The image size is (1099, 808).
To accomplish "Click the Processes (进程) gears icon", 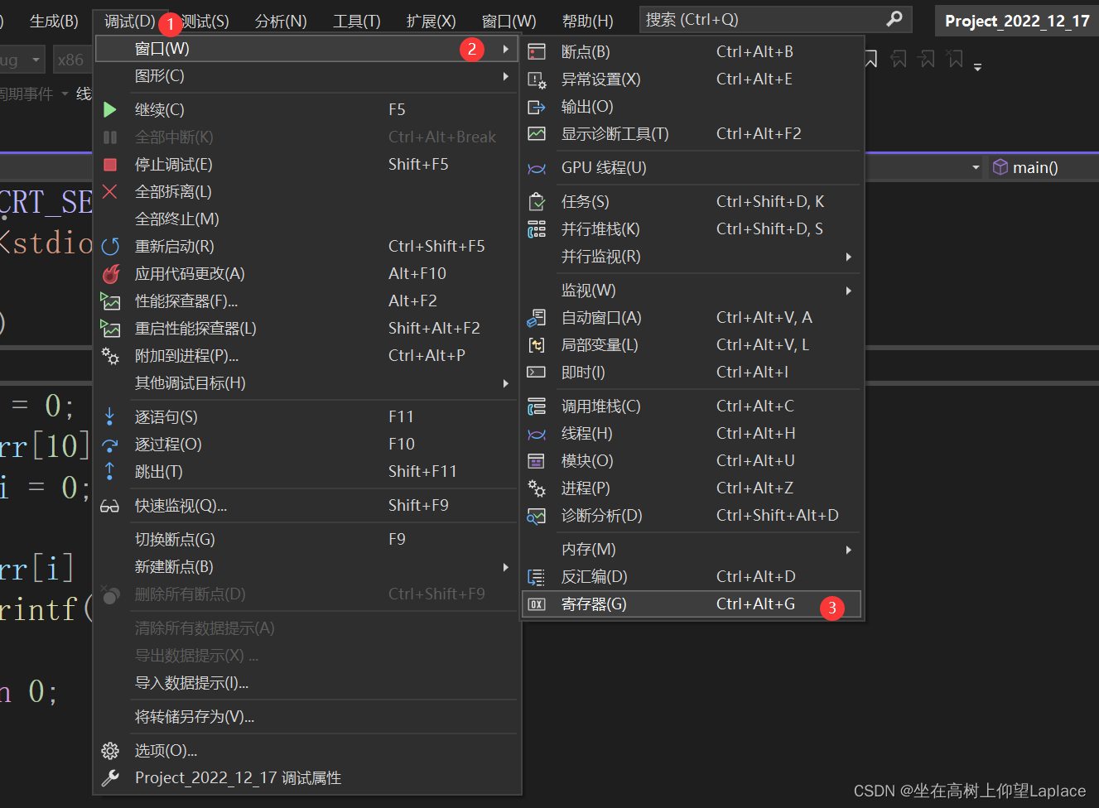I will pos(537,488).
